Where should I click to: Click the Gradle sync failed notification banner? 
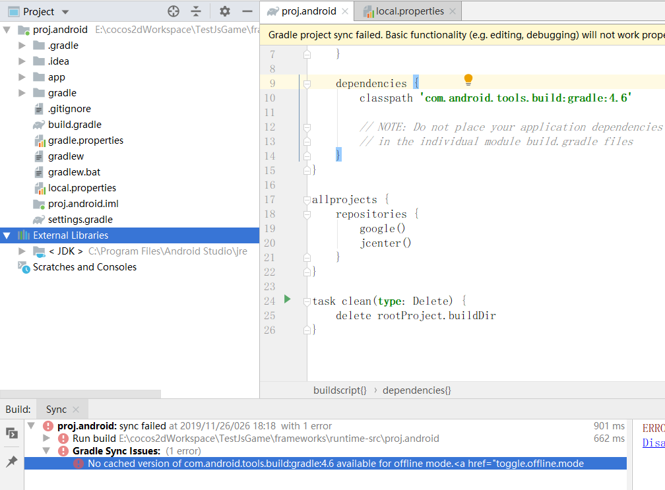(462, 35)
